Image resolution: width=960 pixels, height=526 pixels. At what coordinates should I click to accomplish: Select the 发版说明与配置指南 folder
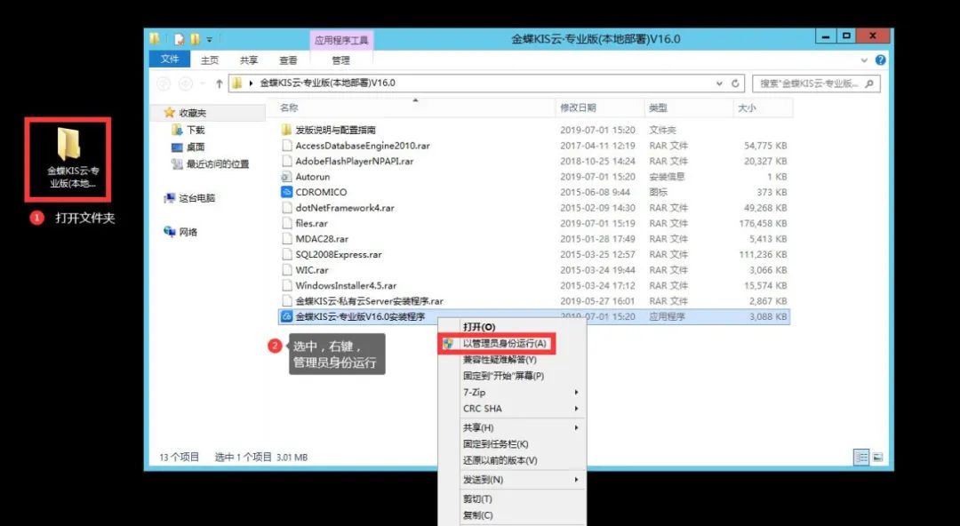[x=335, y=130]
